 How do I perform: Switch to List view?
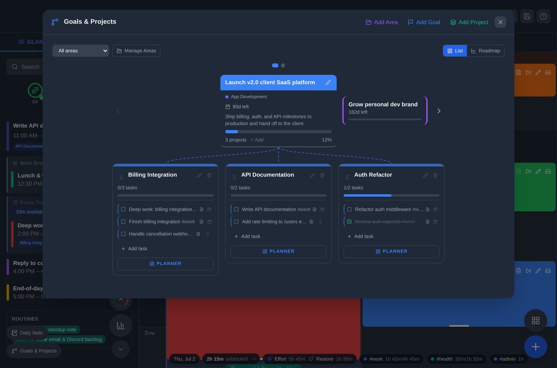pyautogui.click(x=455, y=51)
